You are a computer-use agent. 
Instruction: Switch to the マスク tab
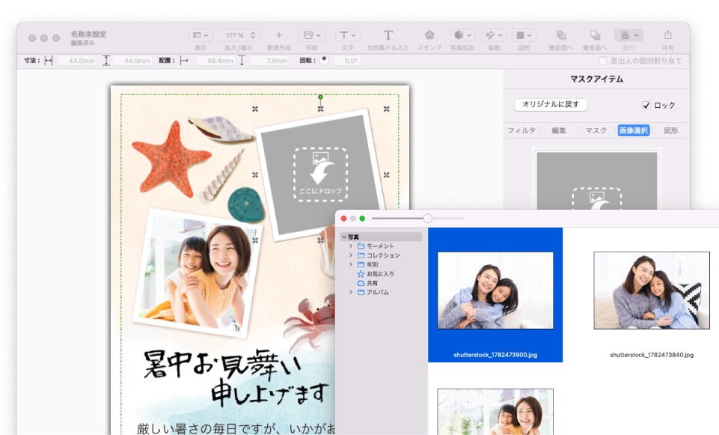tap(596, 130)
